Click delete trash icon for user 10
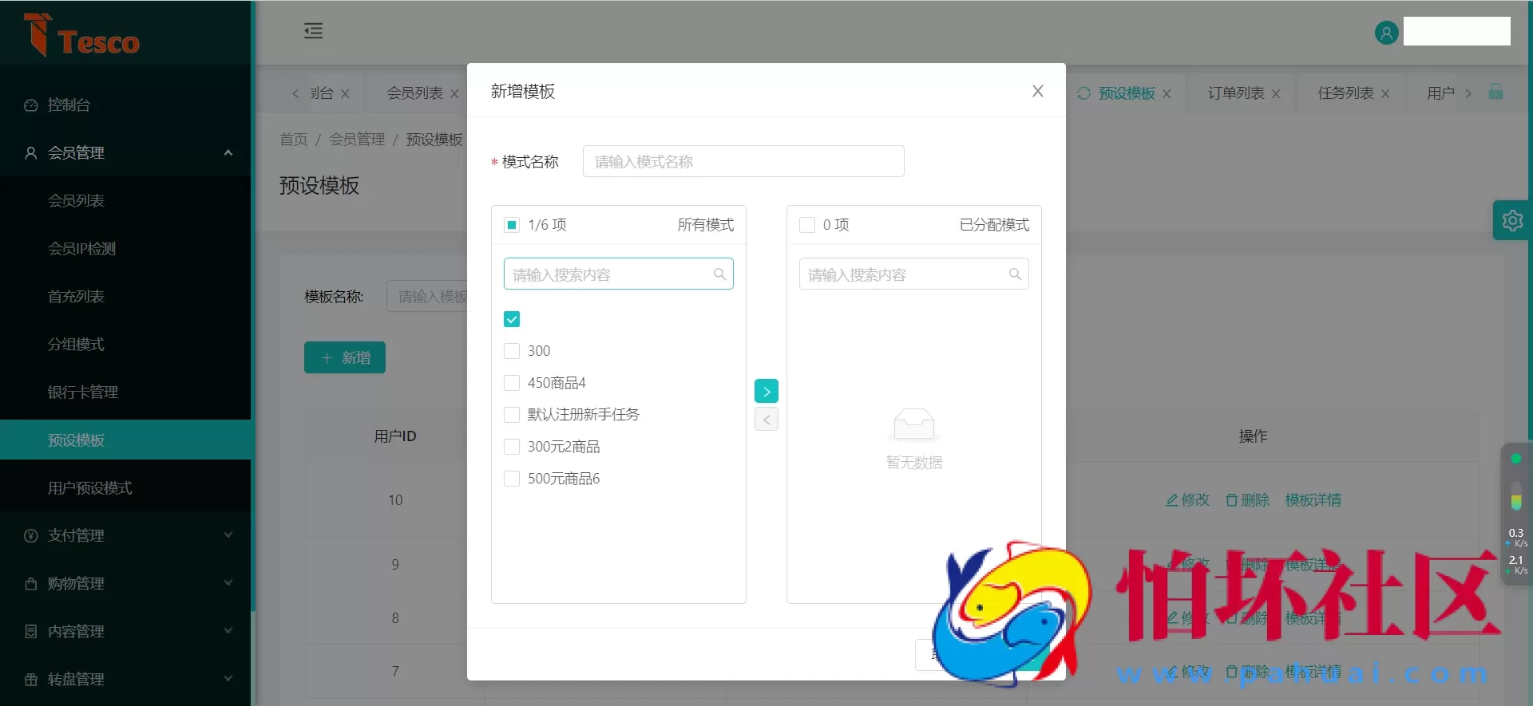Viewport: 1533px width, 706px height. pyautogui.click(x=1231, y=500)
